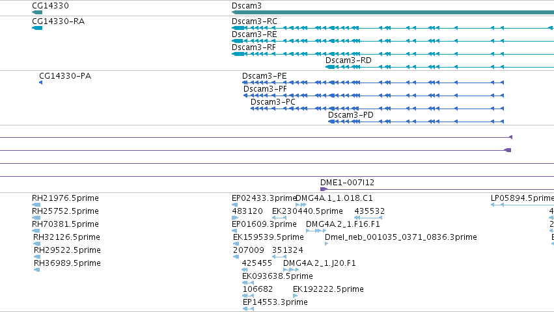Select the EK230440.5prime label
554x312 pixels.
pos(307,211)
